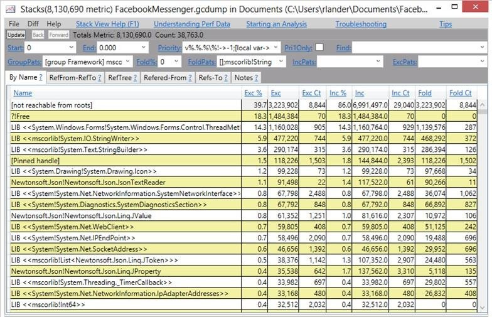The width and height of the screenshot is (492, 317).
Task: Select the ?!Free row
Action: pos(243,116)
